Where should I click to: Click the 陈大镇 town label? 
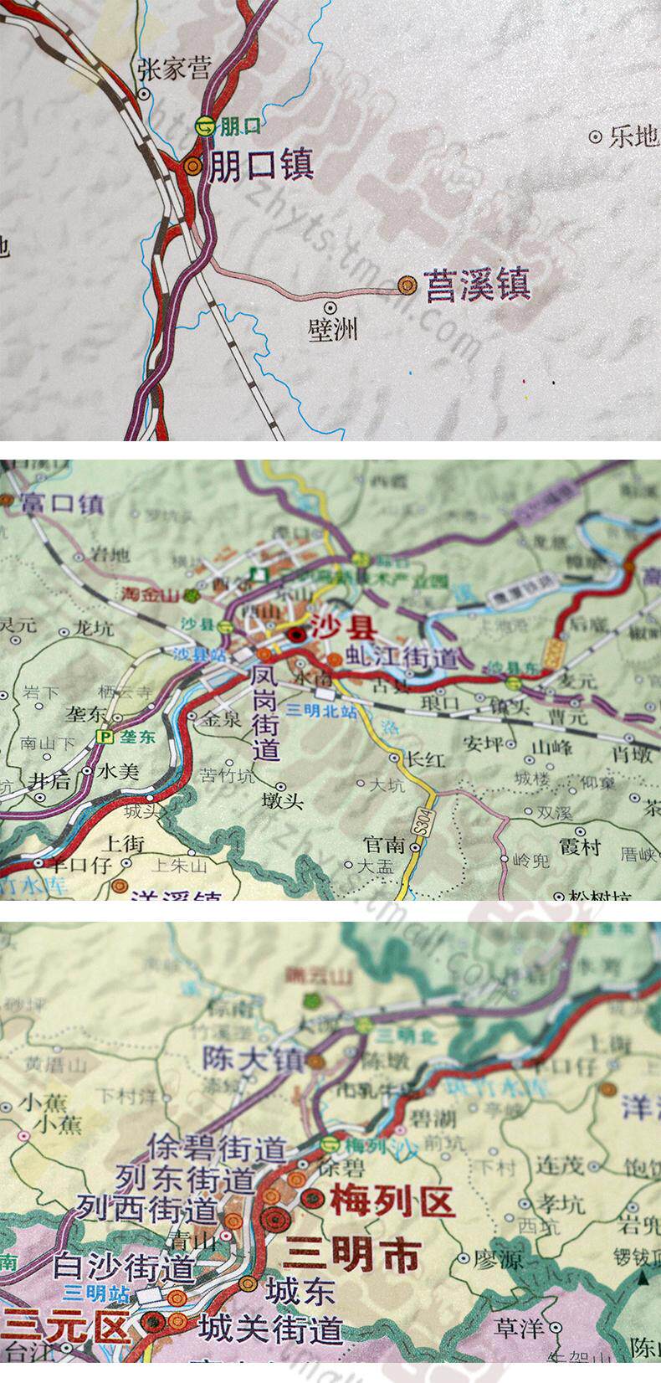coord(253,1060)
